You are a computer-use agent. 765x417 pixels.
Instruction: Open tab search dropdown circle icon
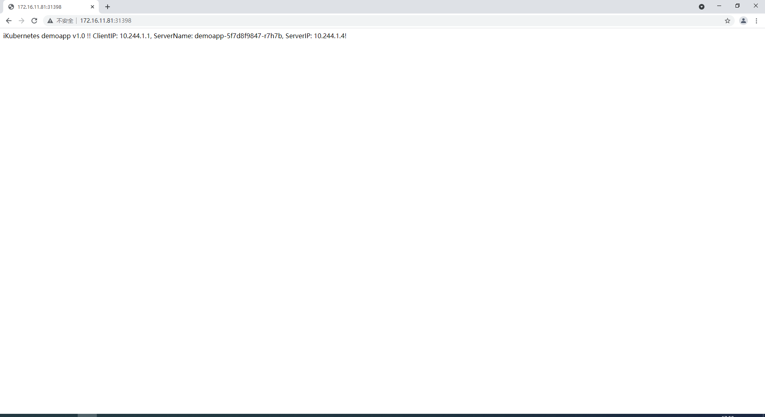(x=702, y=7)
